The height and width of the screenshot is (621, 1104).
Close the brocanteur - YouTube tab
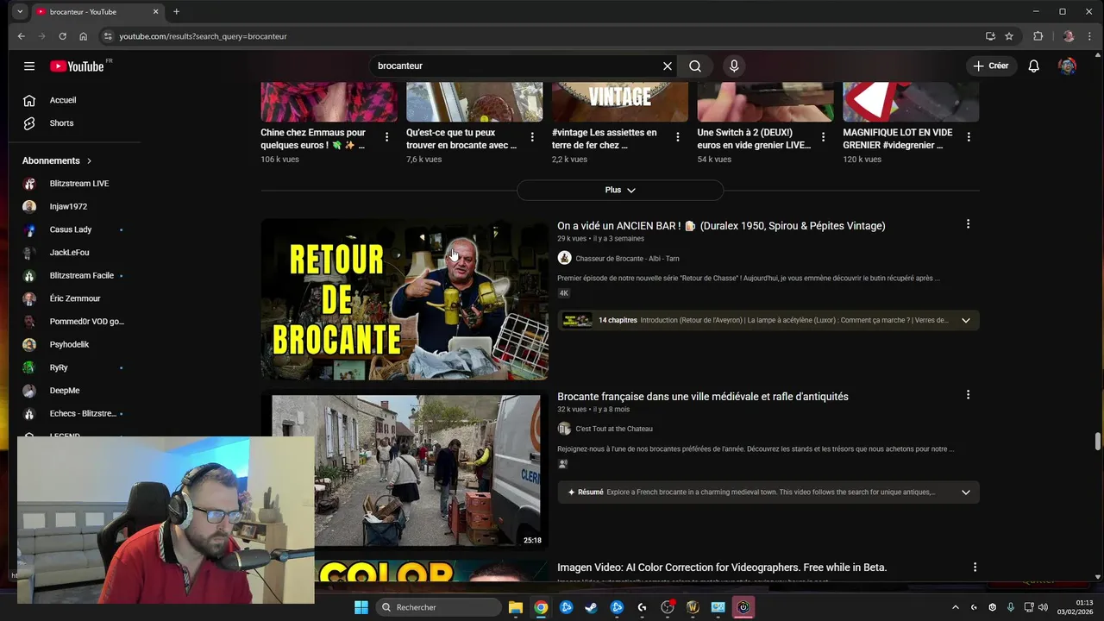click(156, 12)
